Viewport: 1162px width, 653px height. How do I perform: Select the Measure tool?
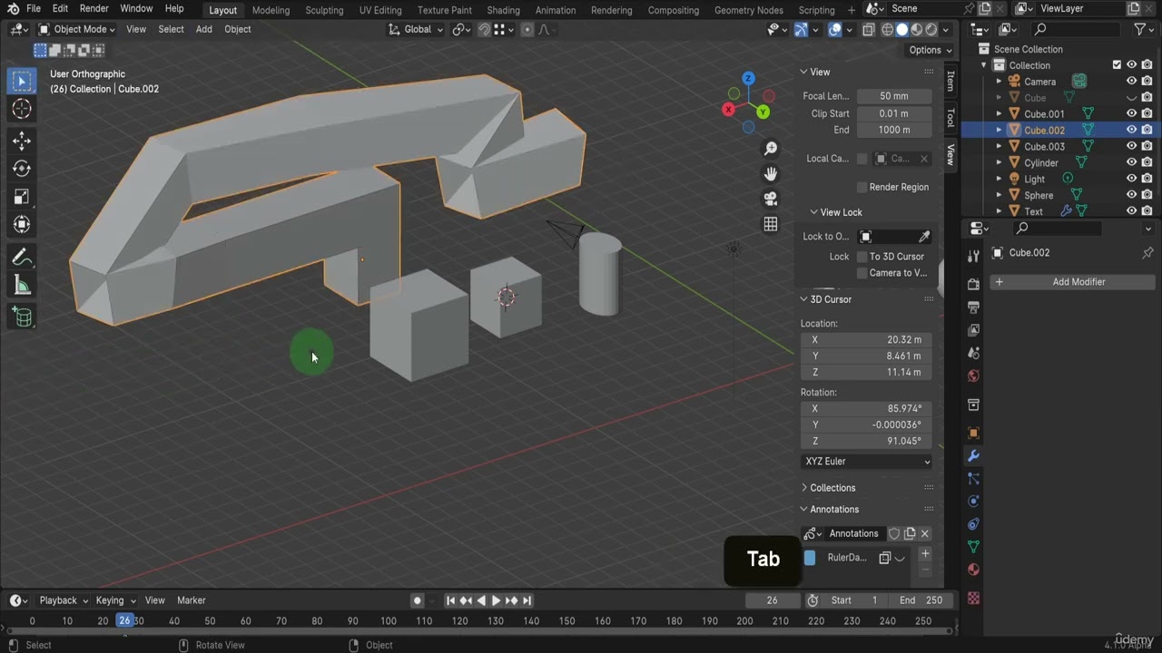point(22,287)
